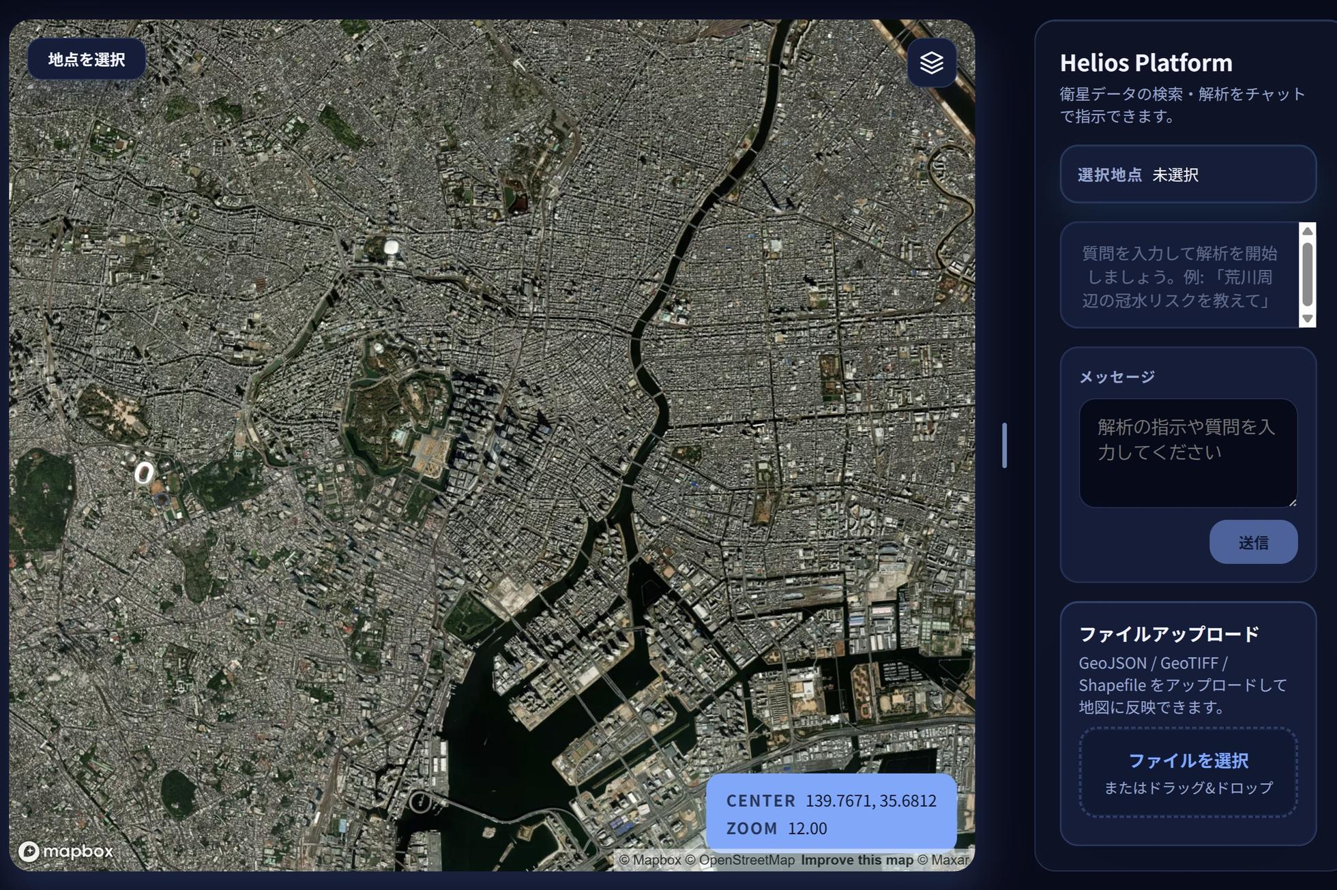This screenshot has width=1337, height=890.
Task: Focus the メッセージ text input field
Action: [x=1188, y=453]
